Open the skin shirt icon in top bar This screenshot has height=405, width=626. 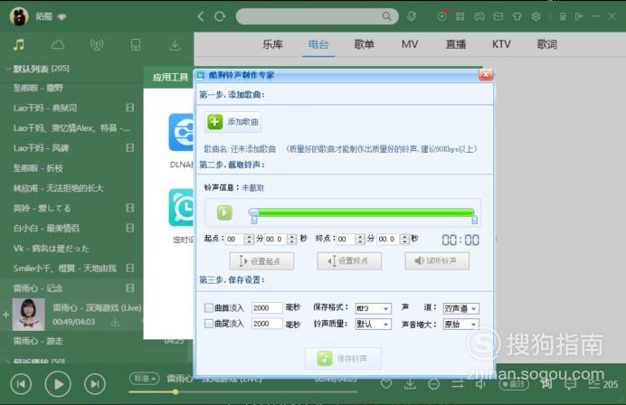517,16
